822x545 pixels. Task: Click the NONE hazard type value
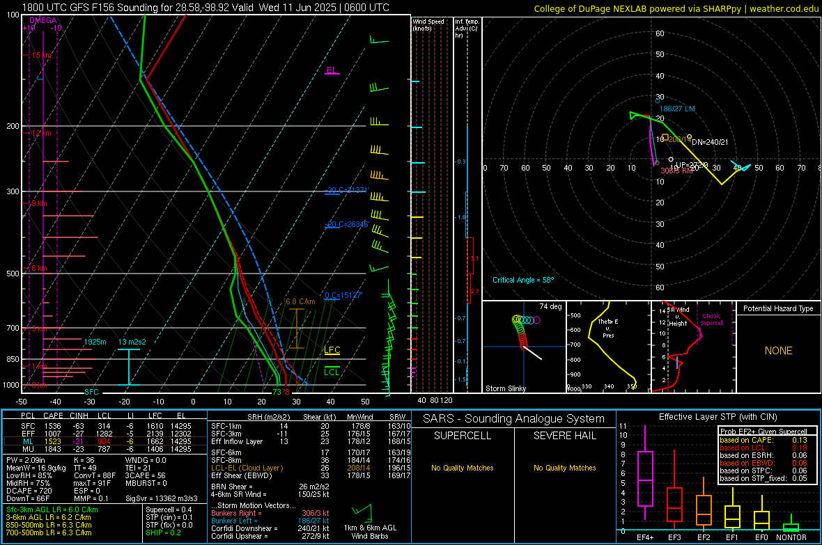pos(778,351)
